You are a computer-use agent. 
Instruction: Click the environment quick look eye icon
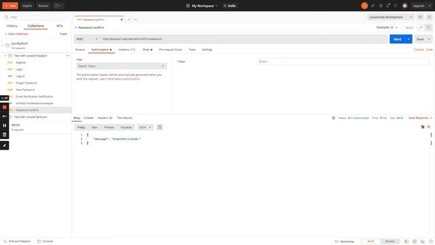tap(420, 17)
